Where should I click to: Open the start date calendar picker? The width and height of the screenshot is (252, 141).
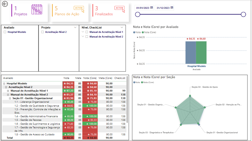click(152, 8)
